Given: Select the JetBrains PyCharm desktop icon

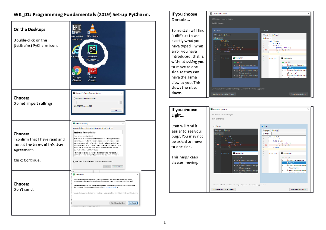Looking at the screenshot, I should 92,49.
